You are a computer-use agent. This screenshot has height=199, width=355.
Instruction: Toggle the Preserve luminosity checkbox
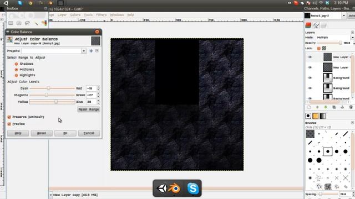9,117
